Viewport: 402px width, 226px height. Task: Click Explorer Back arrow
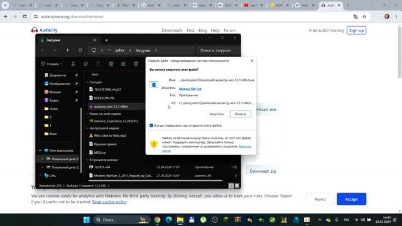43,50
